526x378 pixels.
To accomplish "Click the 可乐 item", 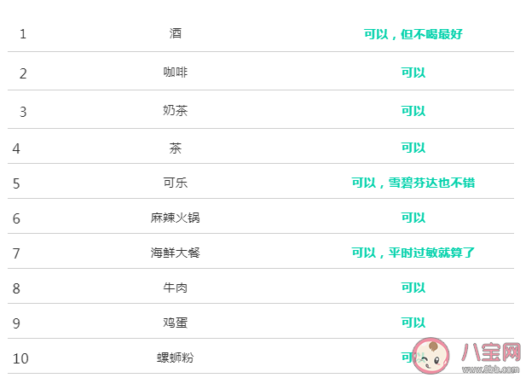I will click(176, 183).
